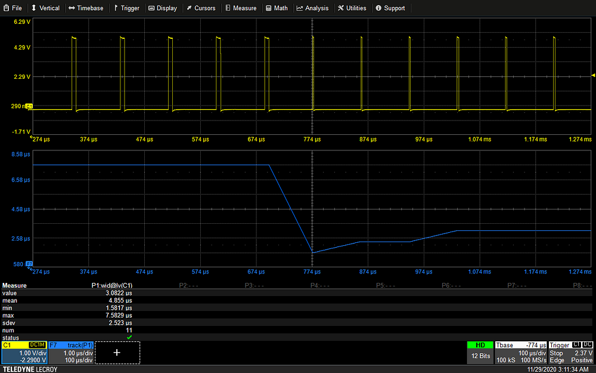Click the plus button to add a trace
This screenshot has width=596, height=373.
[117, 352]
